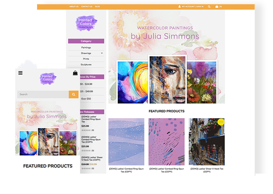Image resolution: width=273 pixels, height=194 pixels.
Task: Click the rainbow heart painting in desktop banner
Action: [x=133, y=82]
